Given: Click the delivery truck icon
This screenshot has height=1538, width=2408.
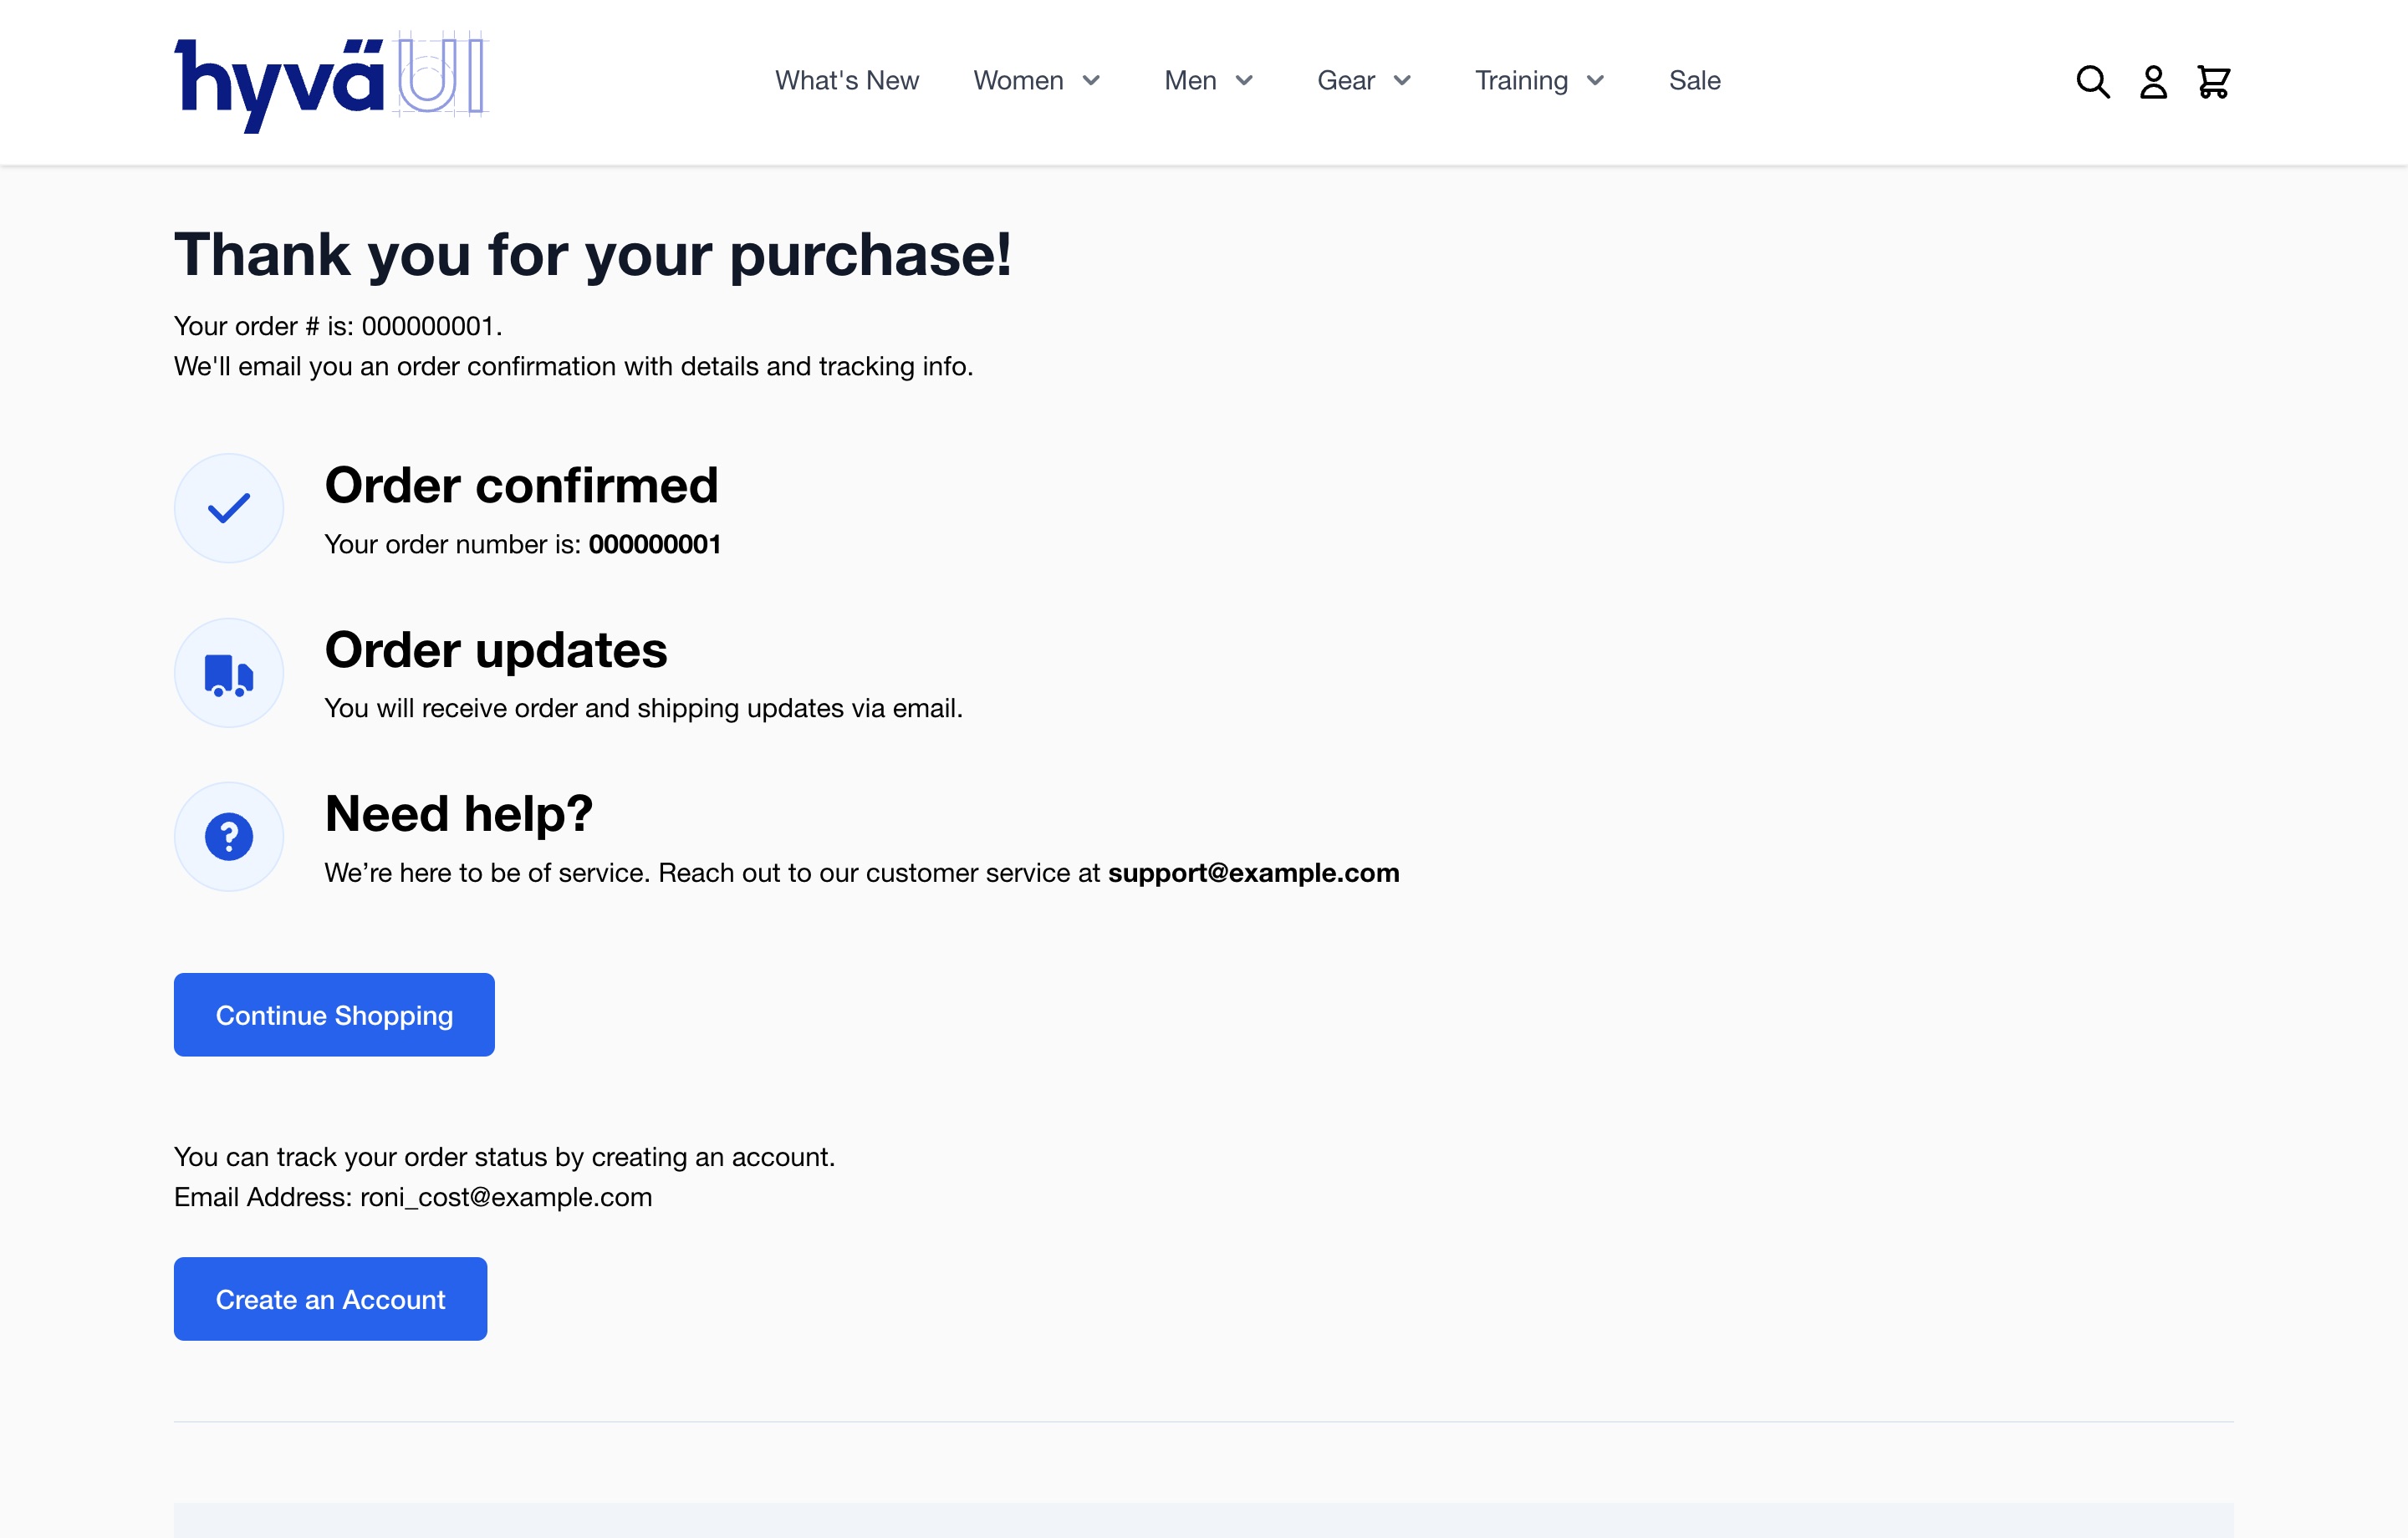Looking at the screenshot, I should point(229,672).
